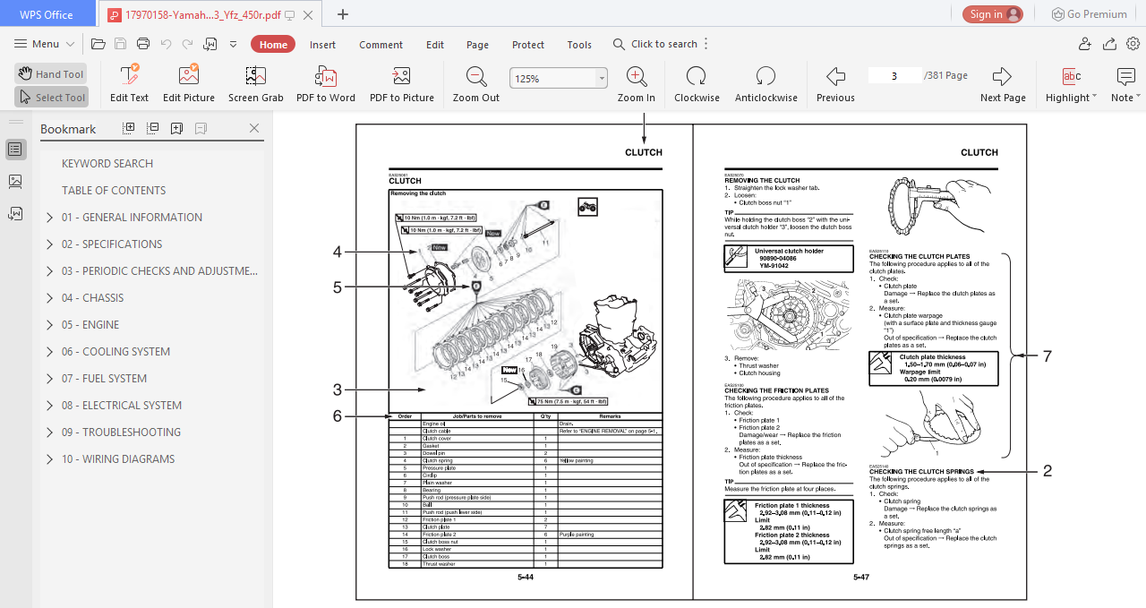Image resolution: width=1146 pixels, height=608 pixels.
Task: Collapse all bookmarks icon
Action: 153,128
